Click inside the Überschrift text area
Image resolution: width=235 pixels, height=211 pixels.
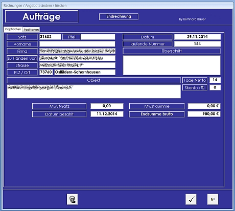pyautogui.click(x=172, y=65)
